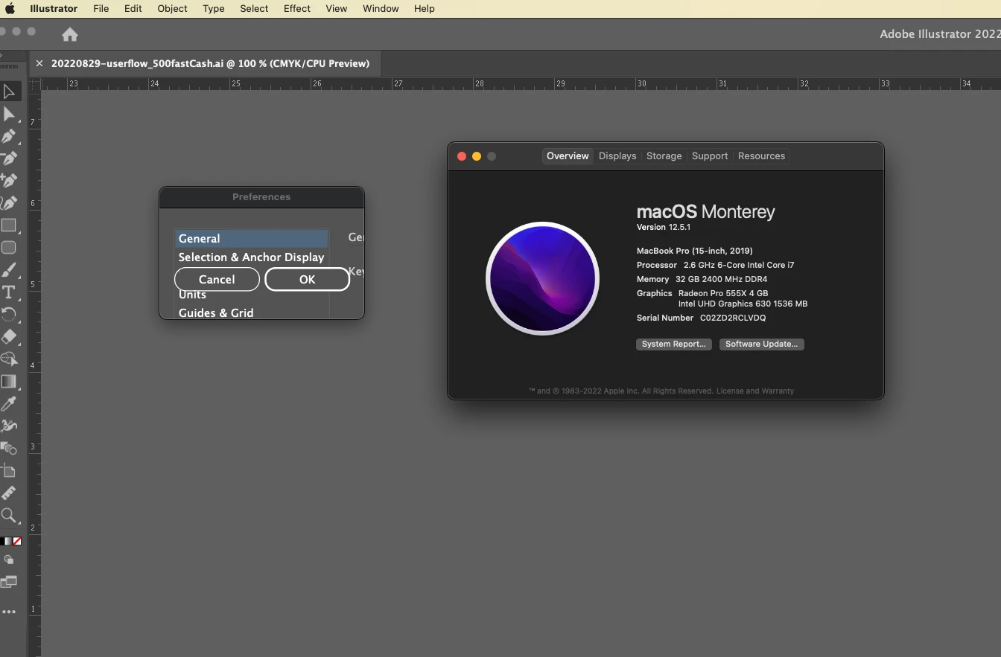Minimize the About This Mac window

477,156
